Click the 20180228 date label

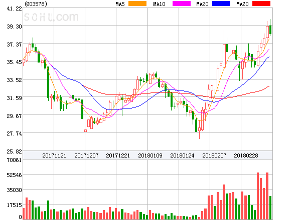tap(246, 155)
